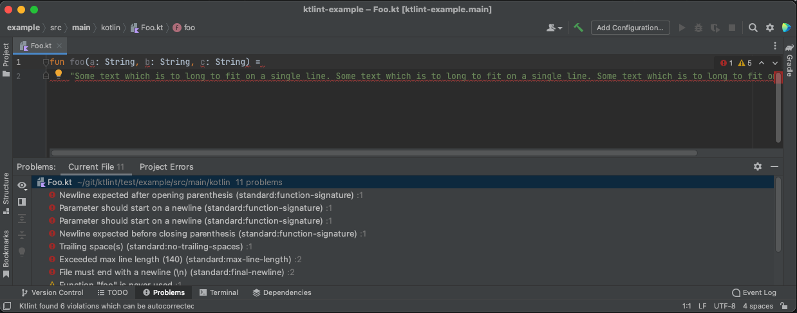Image resolution: width=797 pixels, height=313 pixels.
Task: Click the error count indicator showing 1
Action: tap(727, 63)
